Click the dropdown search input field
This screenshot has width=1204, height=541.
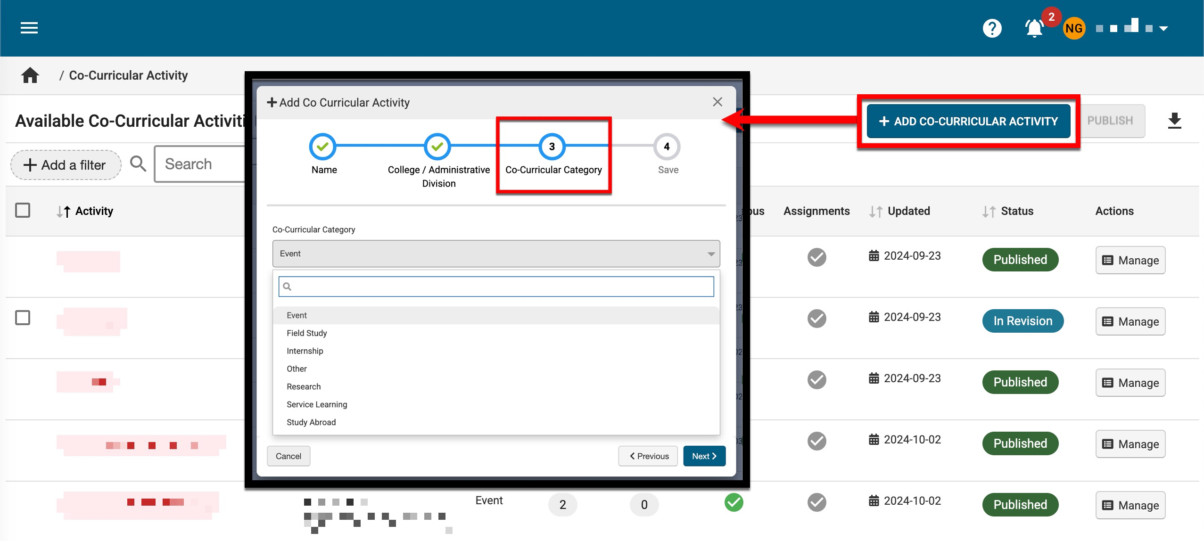pos(496,287)
